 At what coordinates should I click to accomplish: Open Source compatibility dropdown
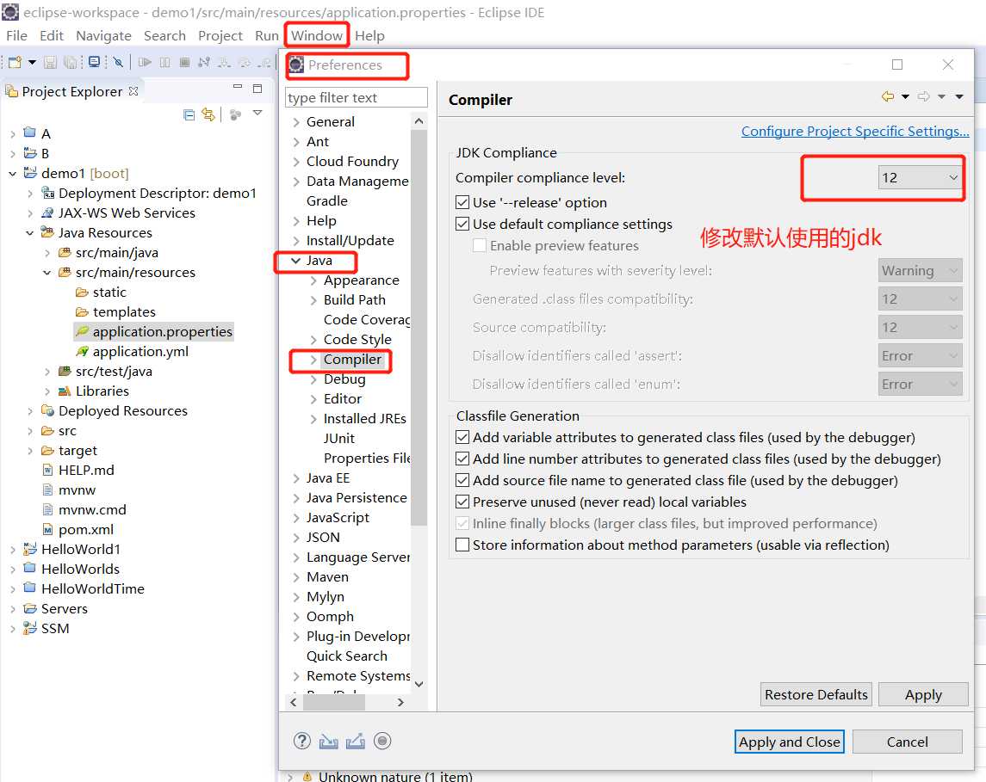pos(920,327)
